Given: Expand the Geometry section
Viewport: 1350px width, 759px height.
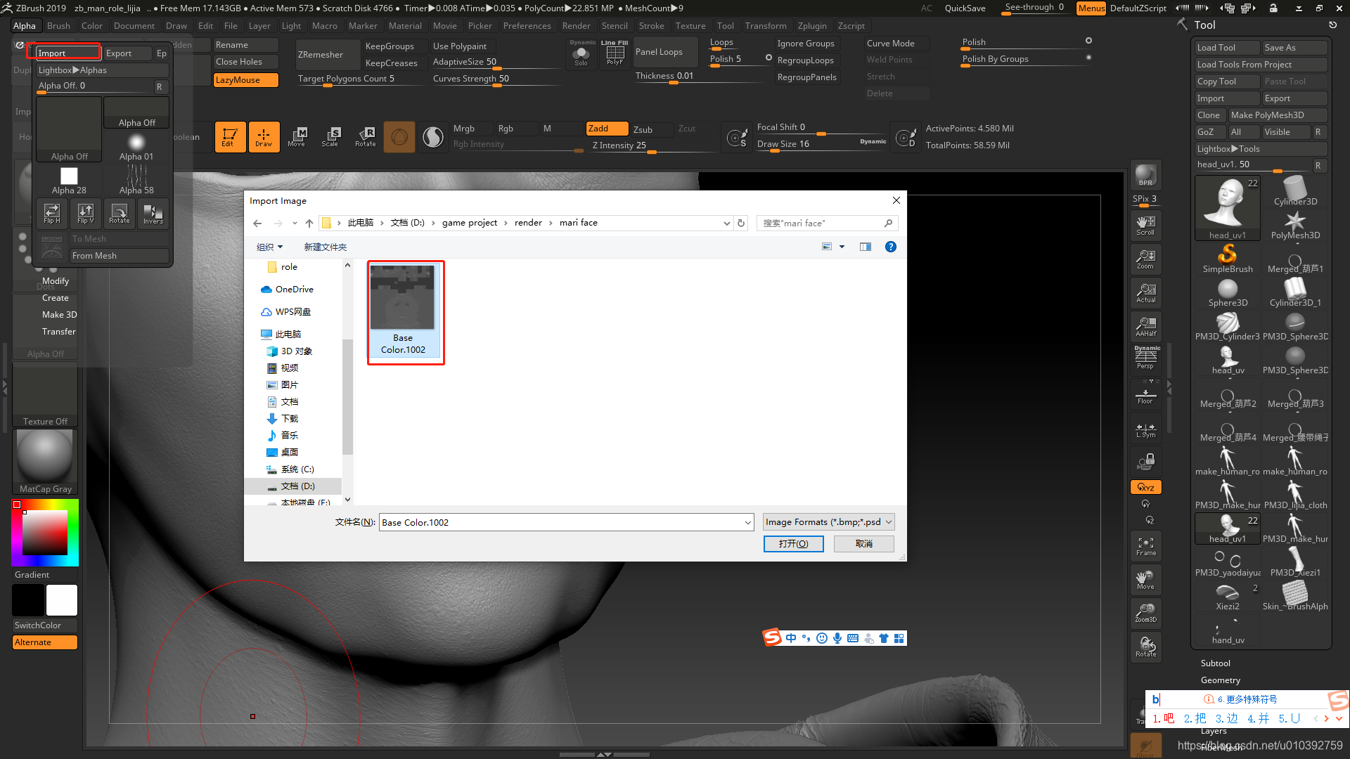Looking at the screenshot, I should coord(1220,680).
